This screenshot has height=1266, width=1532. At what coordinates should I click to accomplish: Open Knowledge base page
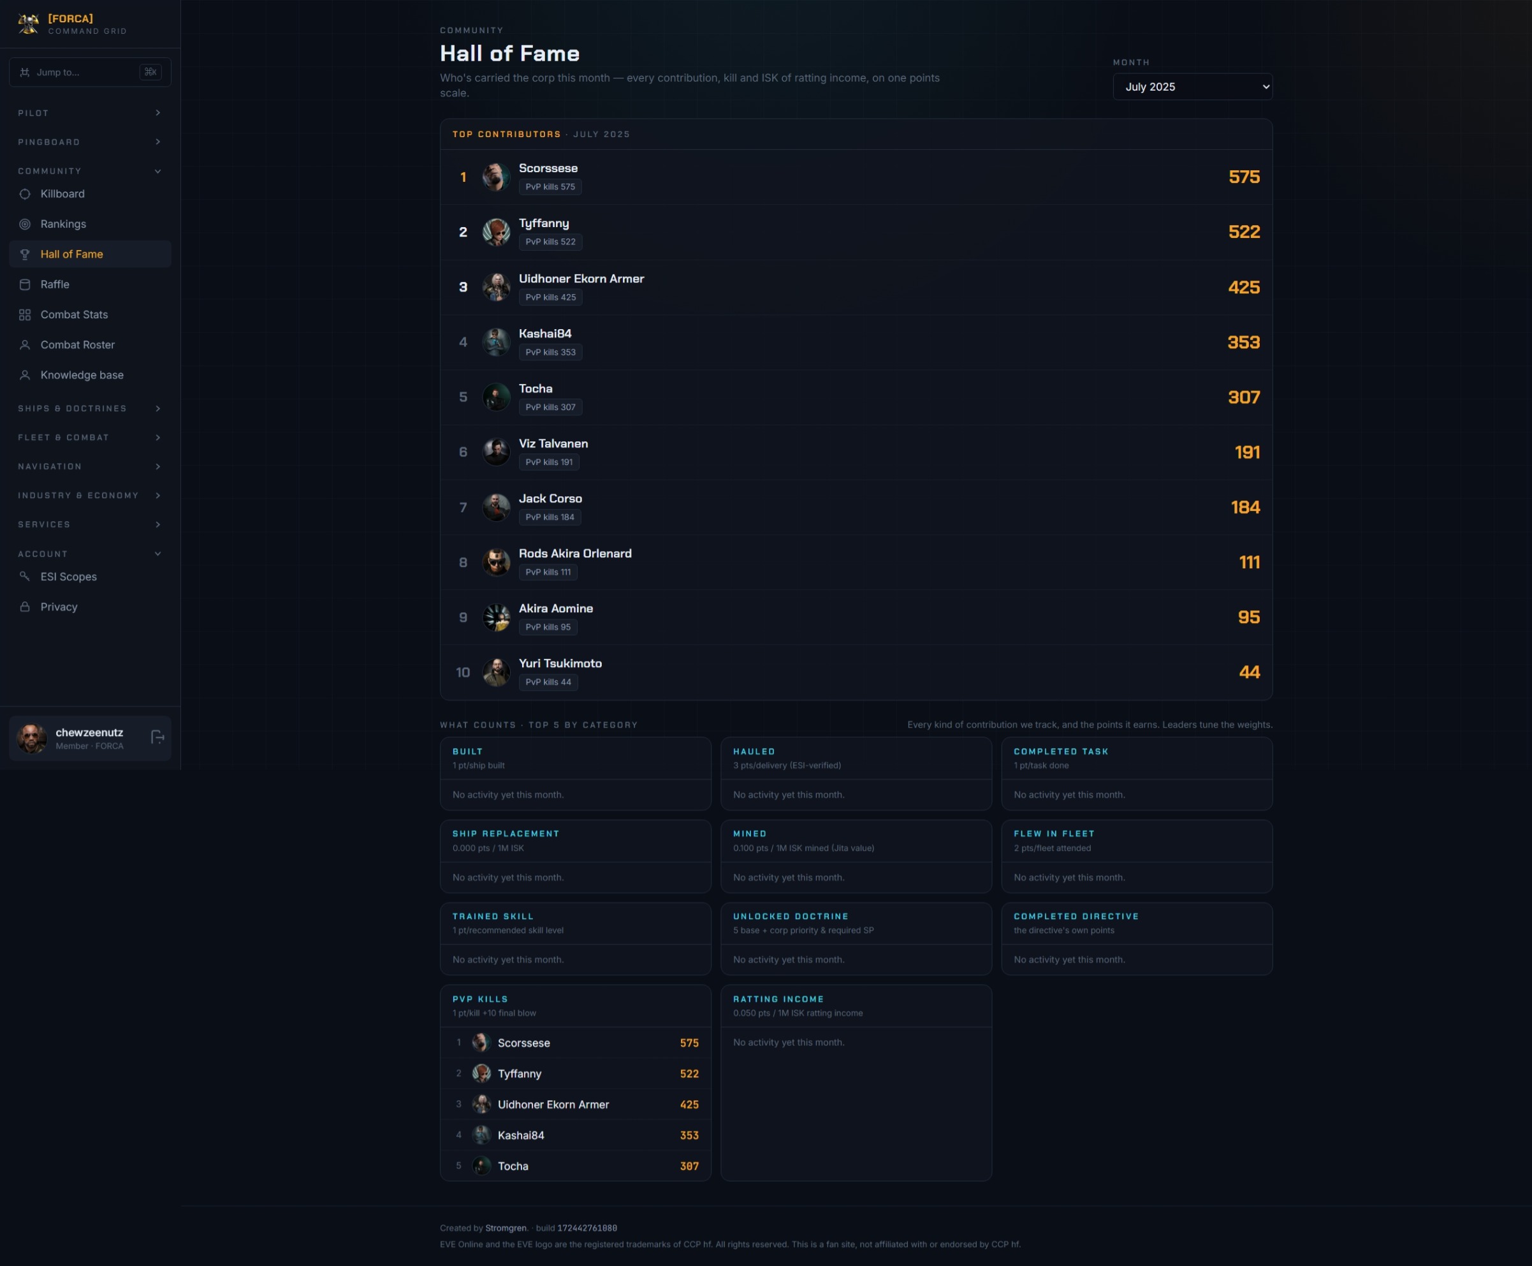click(x=91, y=375)
